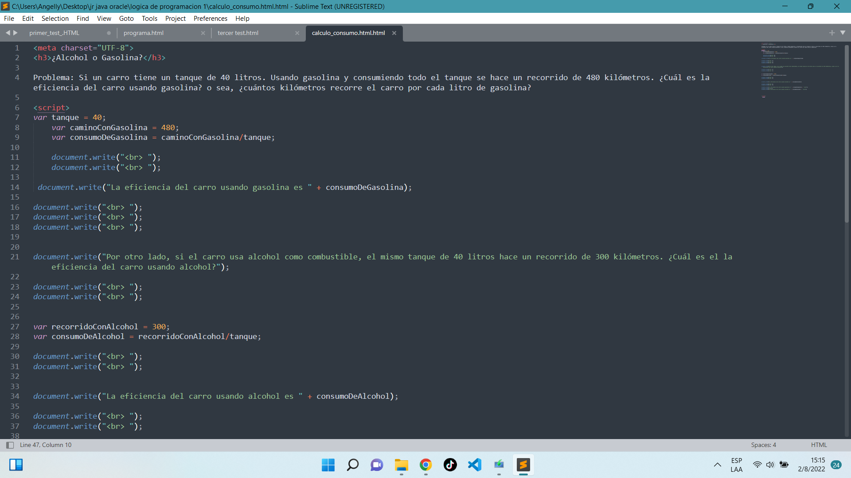
Task: Open volume control speaker icon
Action: [x=770, y=465]
